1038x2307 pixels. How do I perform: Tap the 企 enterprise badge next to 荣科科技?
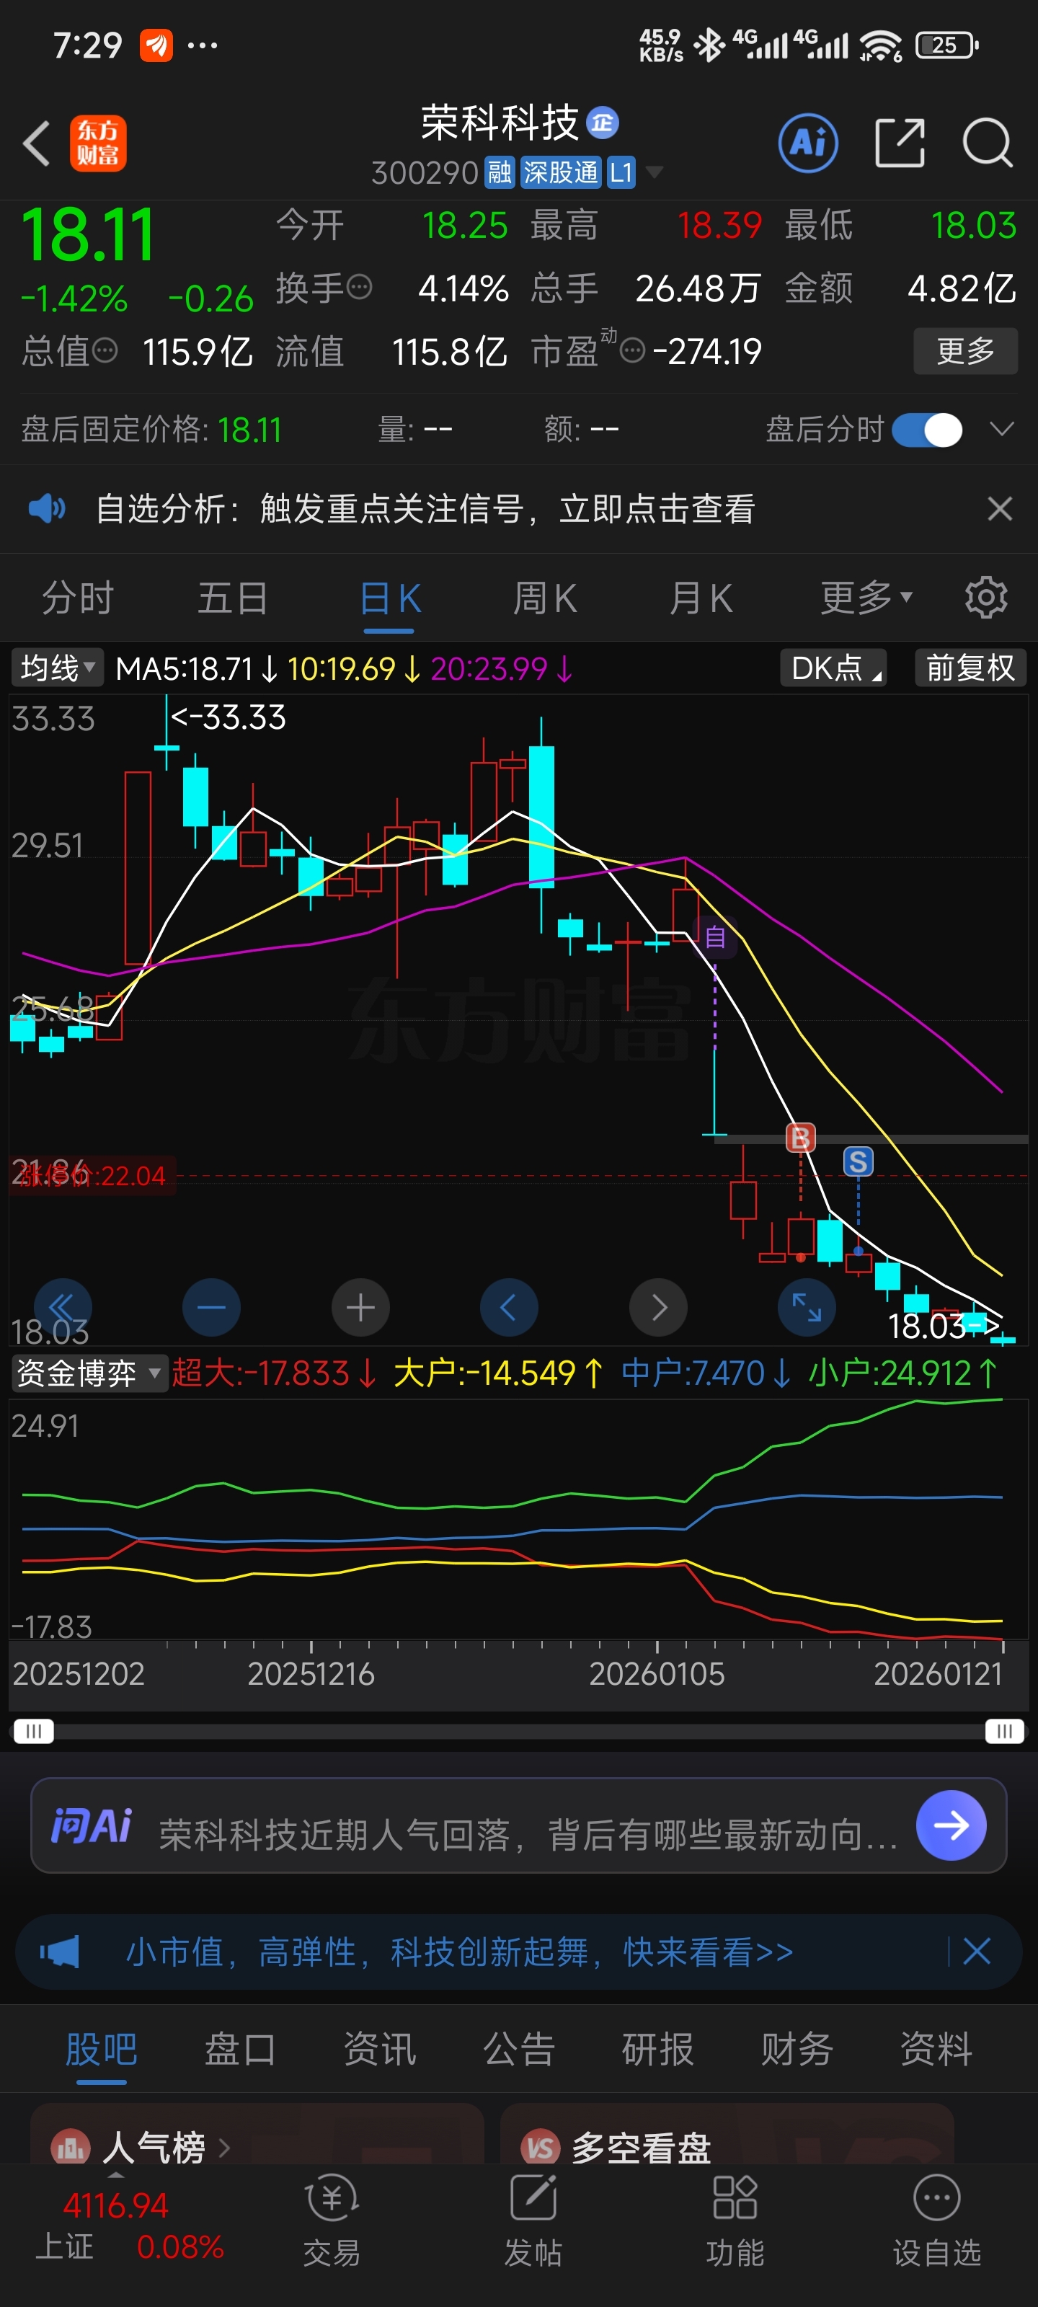pyautogui.click(x=603, y=123)
